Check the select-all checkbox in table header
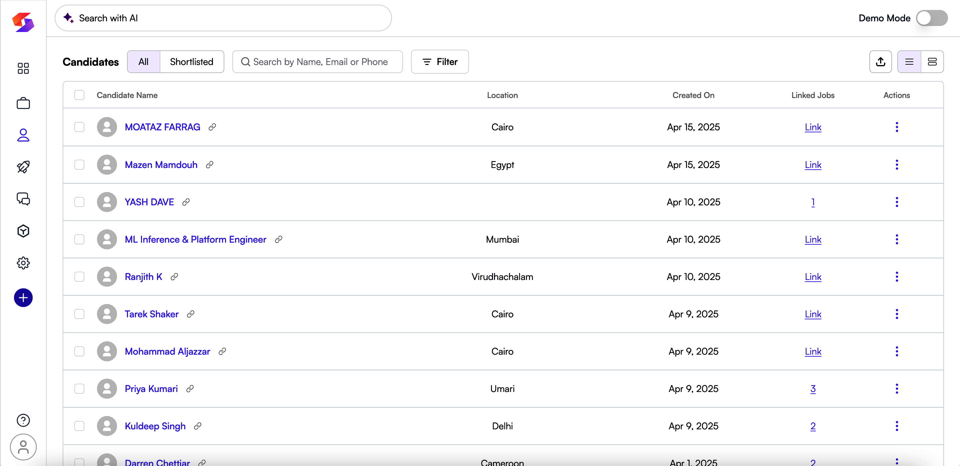 coord(79,95)
